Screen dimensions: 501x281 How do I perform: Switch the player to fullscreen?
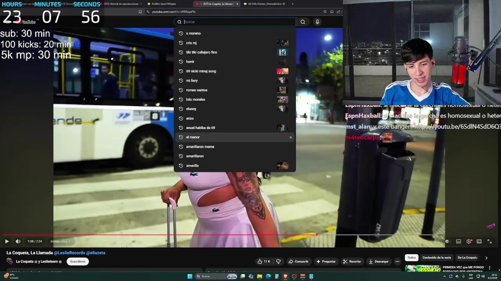489,241
